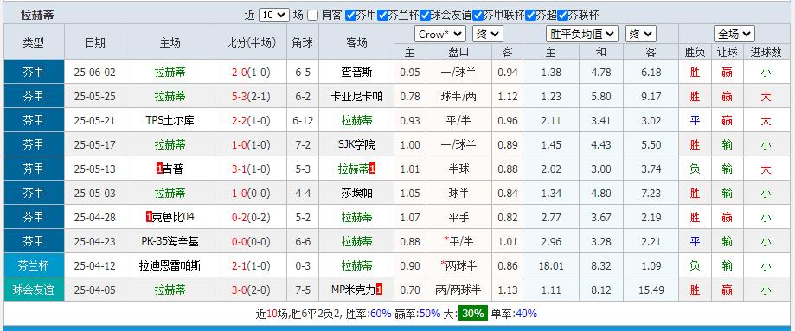This screenshot has width=795, height=331.
Task: Uncheck the 芬兰杯 league filter
Action: click(382, 16)
